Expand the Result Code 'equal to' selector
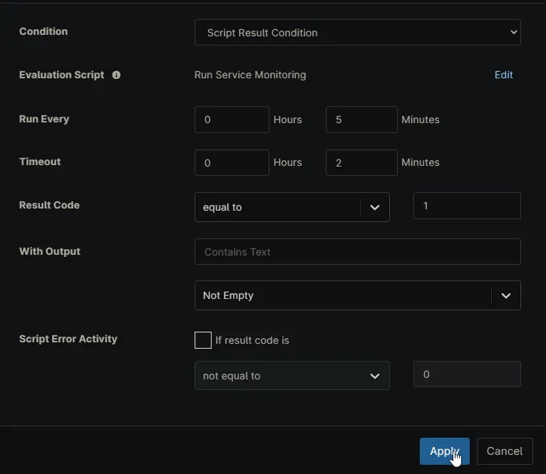The height and width of the screenshot is (474, 546). [278, 207]
